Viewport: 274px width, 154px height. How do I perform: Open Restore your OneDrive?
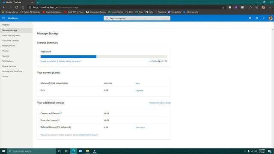[x=12, y=71]
